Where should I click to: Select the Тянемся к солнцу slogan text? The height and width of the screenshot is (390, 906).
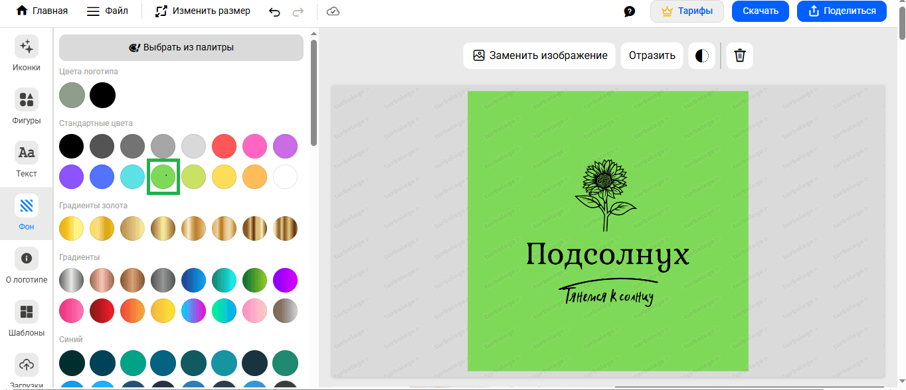point(608,295)
